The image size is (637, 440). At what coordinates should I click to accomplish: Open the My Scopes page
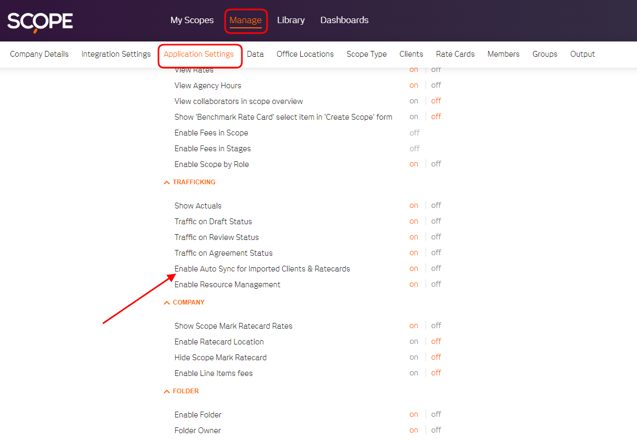[x=192, y=20]
